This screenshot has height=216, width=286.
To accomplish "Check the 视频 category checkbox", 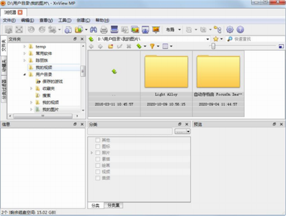I will (x=98, y=171).
